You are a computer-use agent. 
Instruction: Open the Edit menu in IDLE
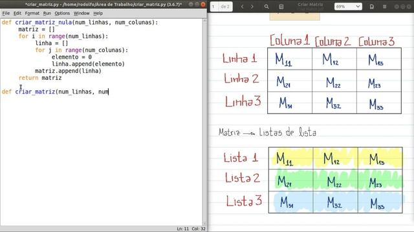(17, 13)
